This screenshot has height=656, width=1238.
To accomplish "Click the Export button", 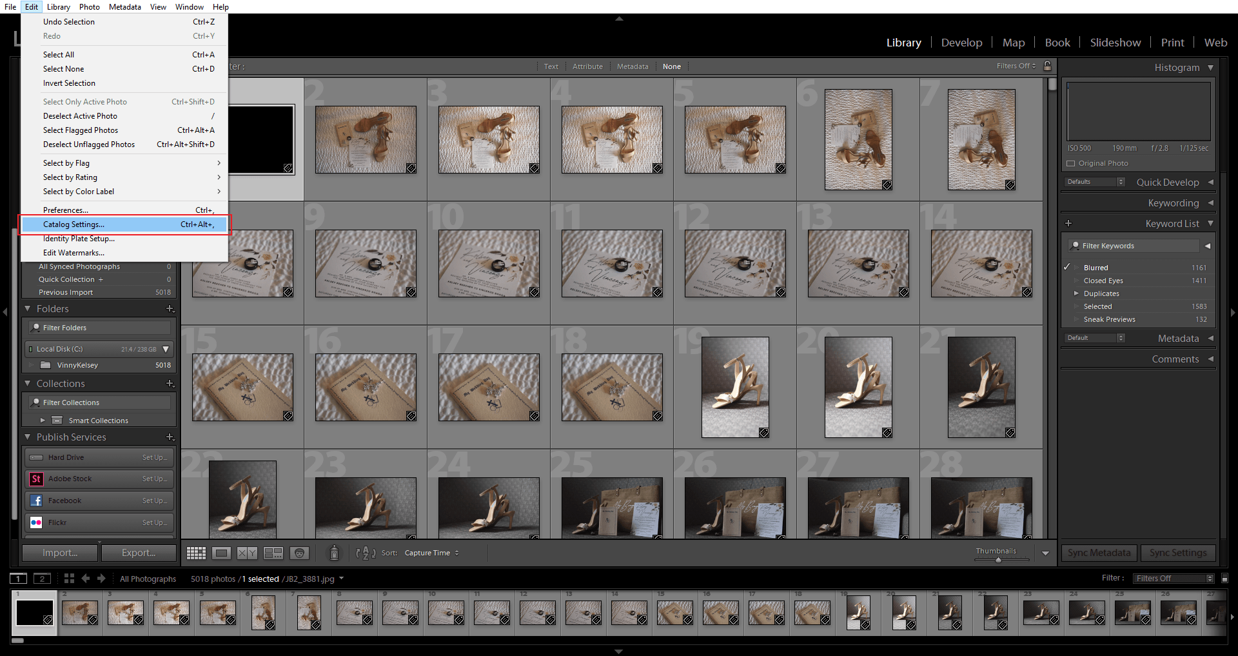I will pos(139,553).
